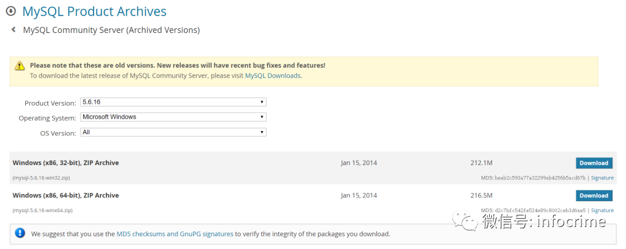The height and width of the screenshot is (249, 626).
Task: Click the bold old versions warning text
Action: tap(177, 65)
